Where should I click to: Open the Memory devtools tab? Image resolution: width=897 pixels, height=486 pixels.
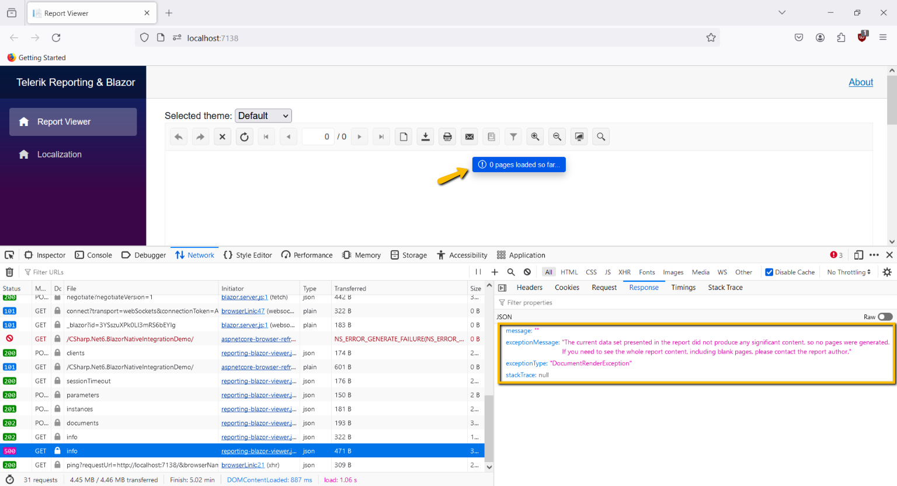(361, 255)
